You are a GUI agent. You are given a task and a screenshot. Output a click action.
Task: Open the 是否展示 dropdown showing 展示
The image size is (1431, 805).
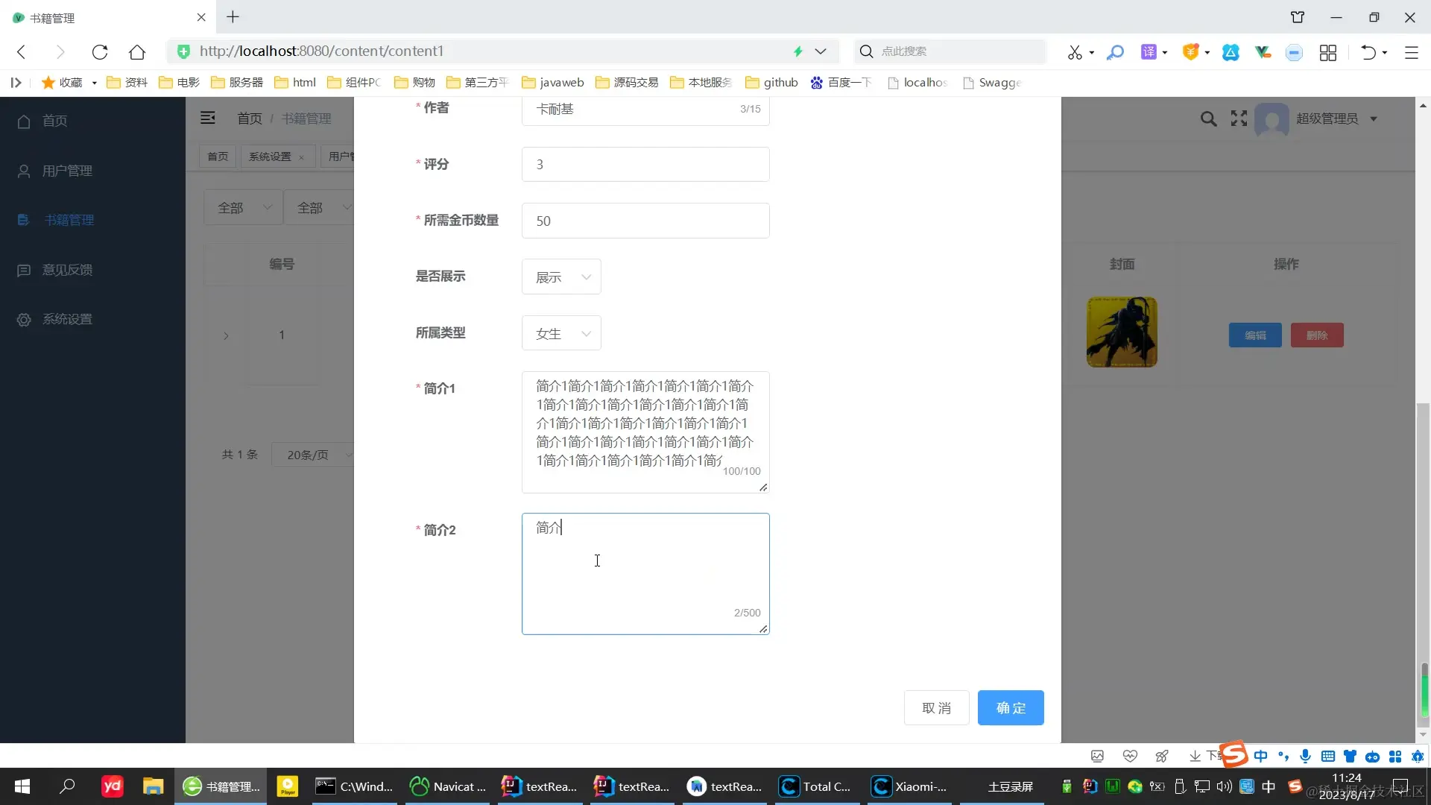[x=561, y=277]
